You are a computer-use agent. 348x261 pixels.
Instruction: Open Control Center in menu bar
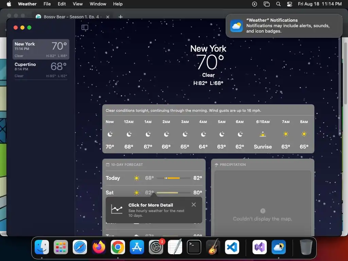pyautogui.click(x=290, y=4)
